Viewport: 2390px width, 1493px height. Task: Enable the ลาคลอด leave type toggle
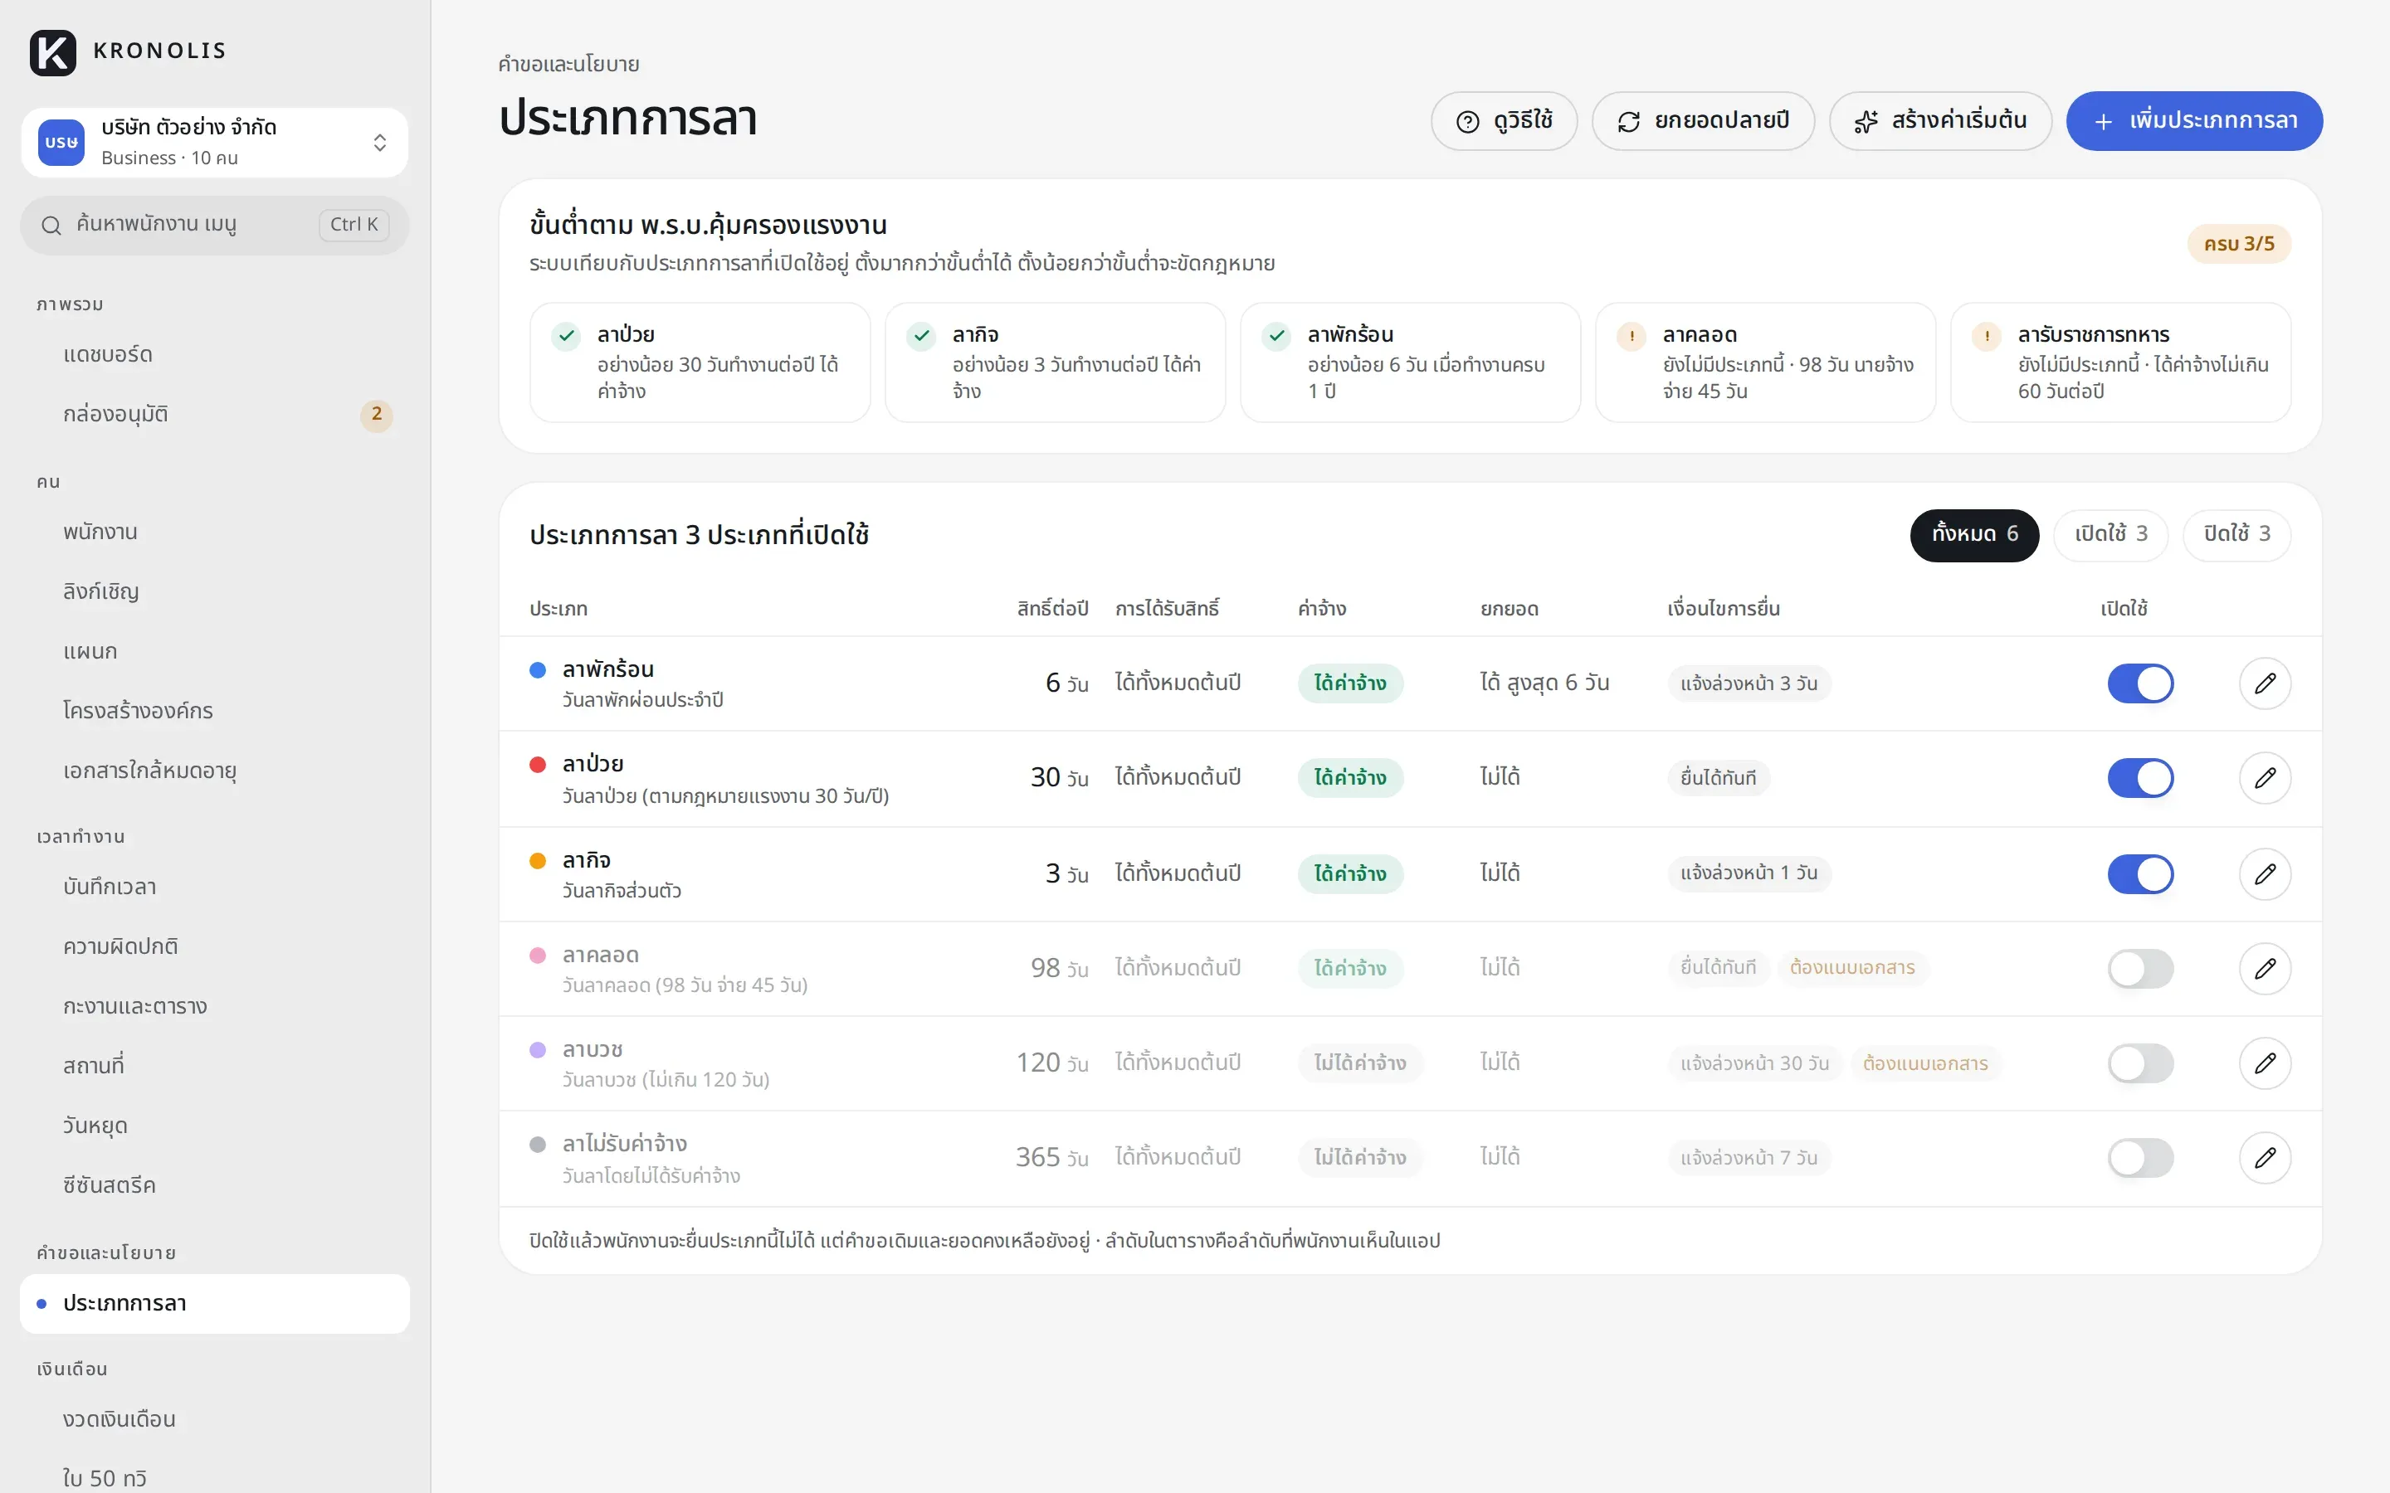tap(2140, 969)
